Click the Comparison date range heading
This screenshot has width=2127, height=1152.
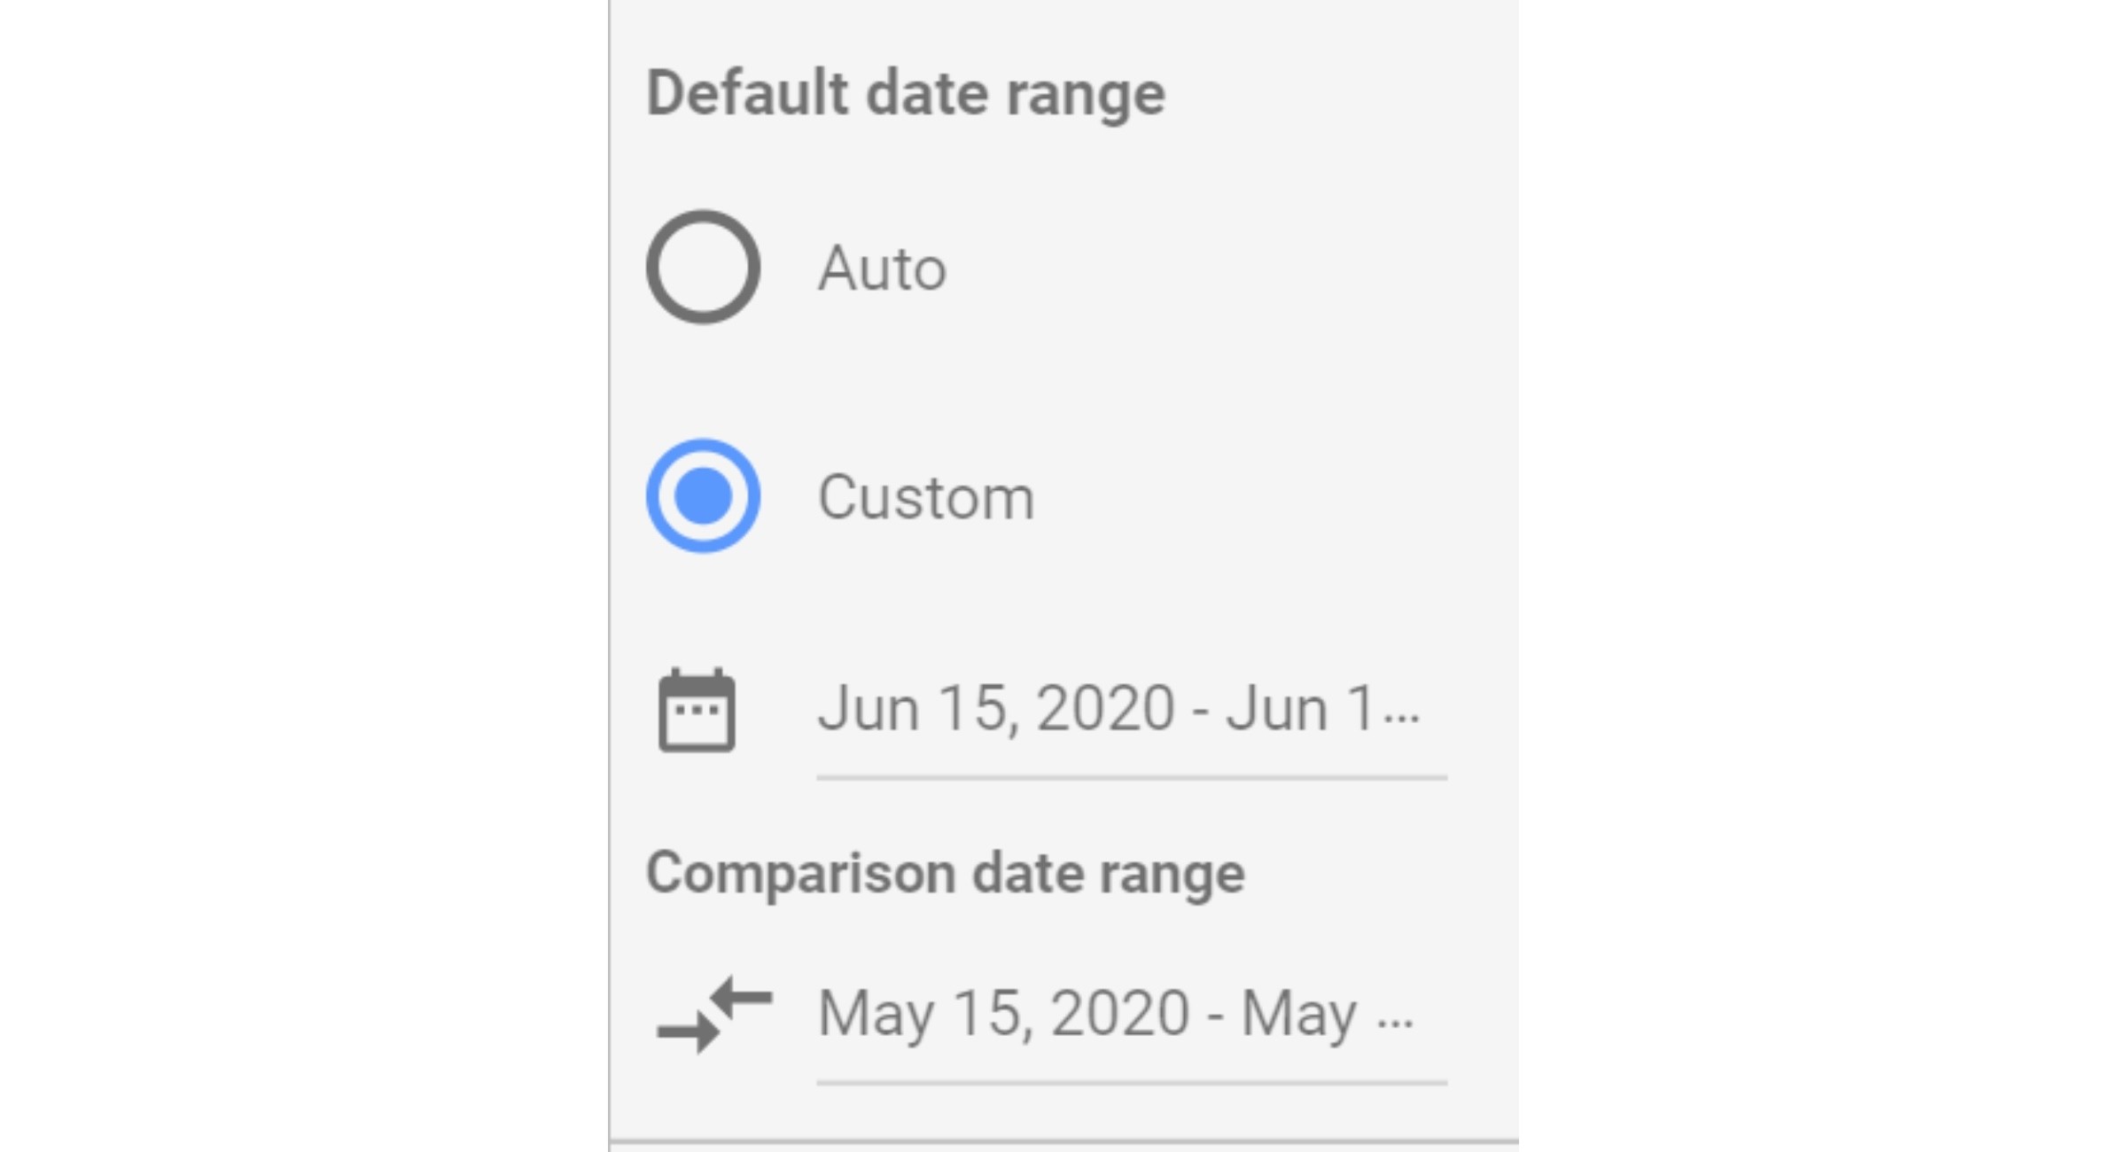946,874
